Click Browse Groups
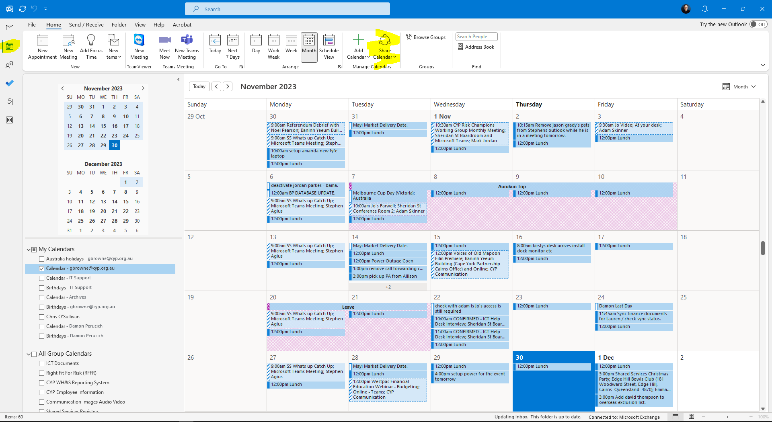Viewport: 772px width, 422px height. point(426,37)
